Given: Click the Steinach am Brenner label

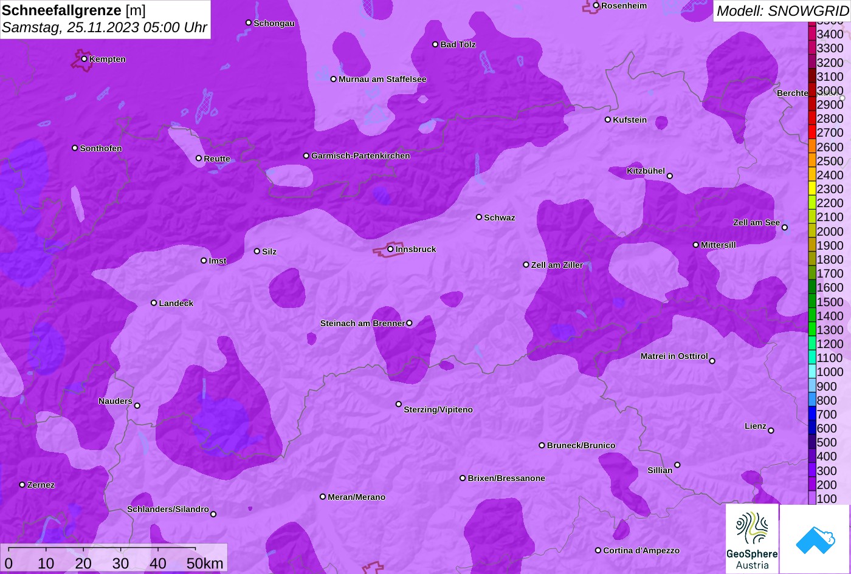Looking at the screenshot, I should (x=362, y=323).
